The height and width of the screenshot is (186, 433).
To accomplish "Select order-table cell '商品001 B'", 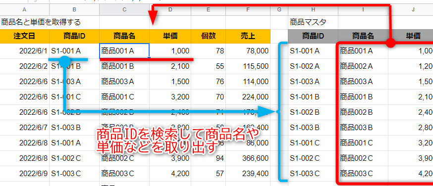I will click(124, 66).
